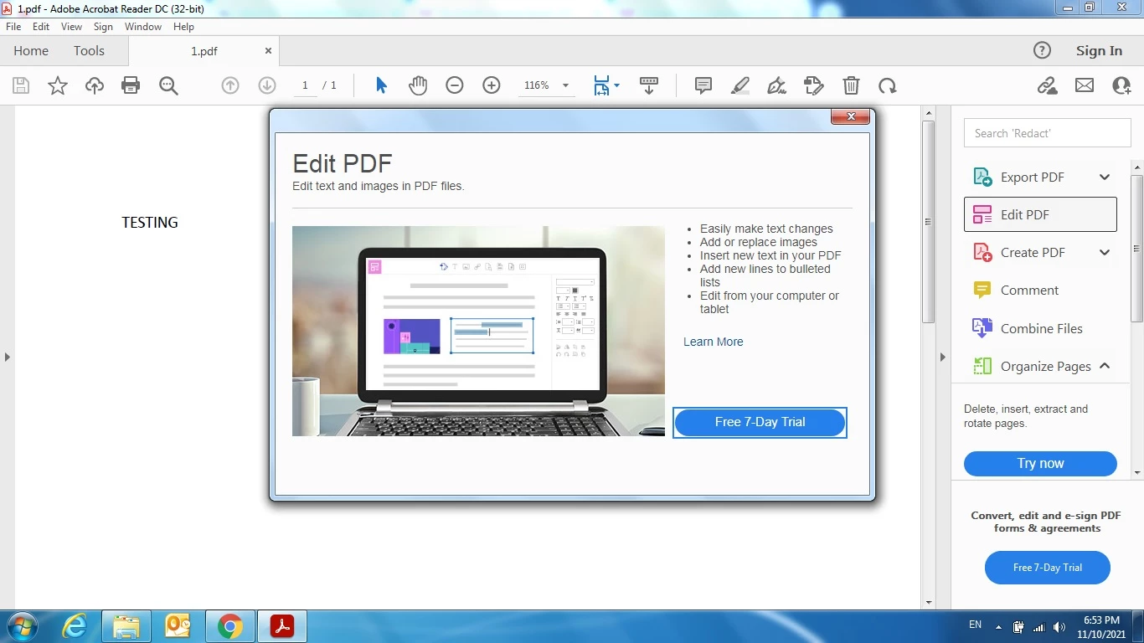The width and height of the screenshot is (1144, 643).
Task: Select Edit PDF tool in sidebar
Action: 1040,214
